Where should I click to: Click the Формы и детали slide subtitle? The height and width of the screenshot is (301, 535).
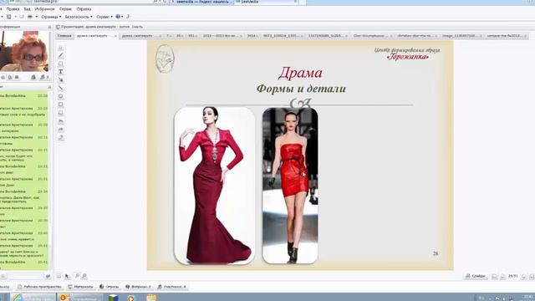tap(301, 89)
